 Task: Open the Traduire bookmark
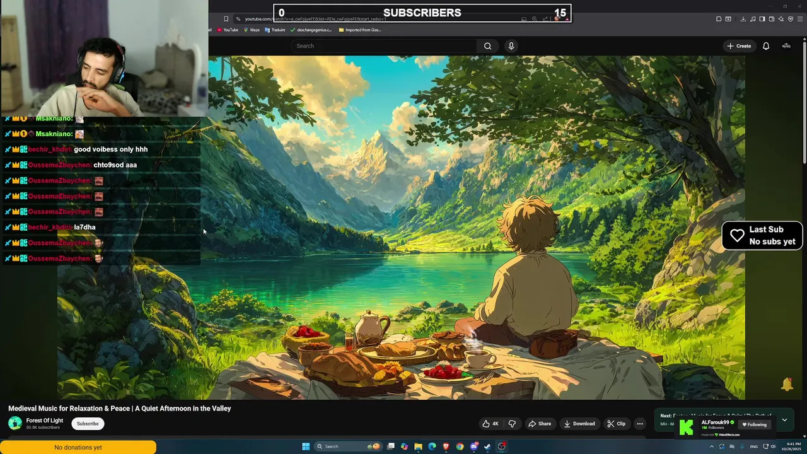pos(275,30)
